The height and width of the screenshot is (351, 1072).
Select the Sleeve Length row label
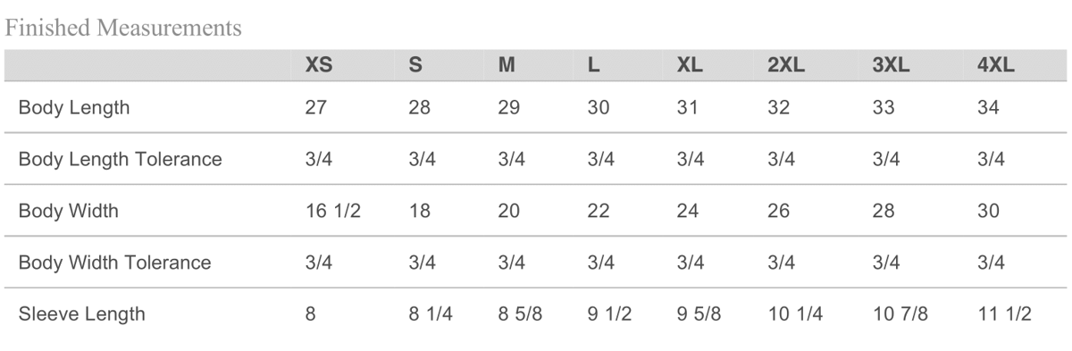pyautogui.click(x=81, y=314)
